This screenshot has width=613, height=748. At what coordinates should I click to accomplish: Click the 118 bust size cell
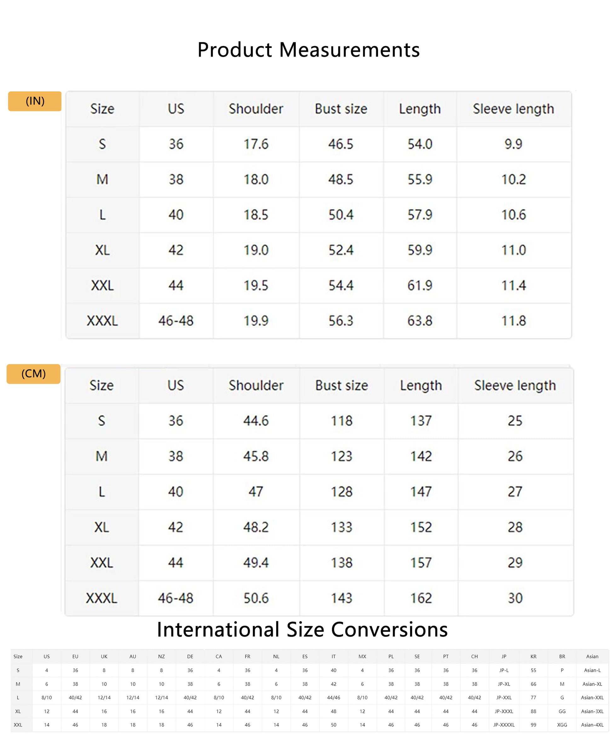341,421
